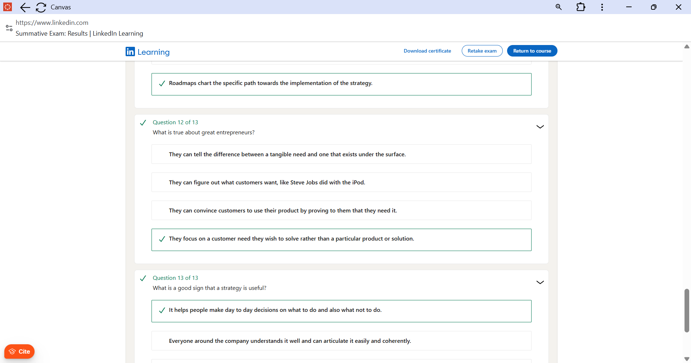Viewport: 691px width, 363px height.
Task: Select answer about everyone articulating strategy coherently
Action: click(x=341, y=341)
